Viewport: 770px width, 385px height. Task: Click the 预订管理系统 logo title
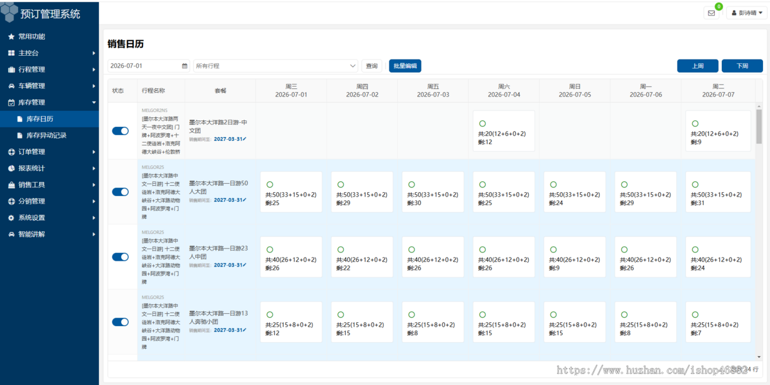[x=51, y=13]
